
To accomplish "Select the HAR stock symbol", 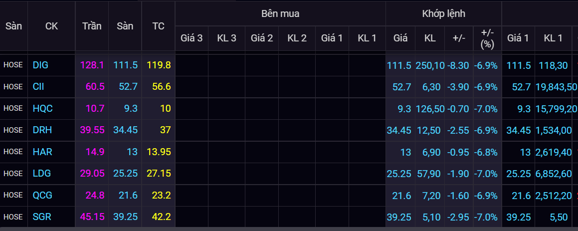I will click(x=42, y=152).
